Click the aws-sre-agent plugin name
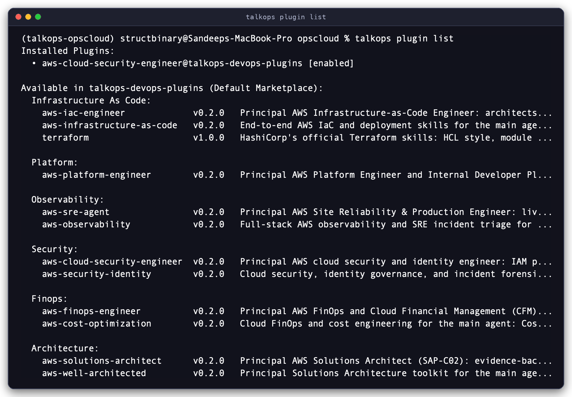The image size is (572, 397). click(x=76, y=212)
